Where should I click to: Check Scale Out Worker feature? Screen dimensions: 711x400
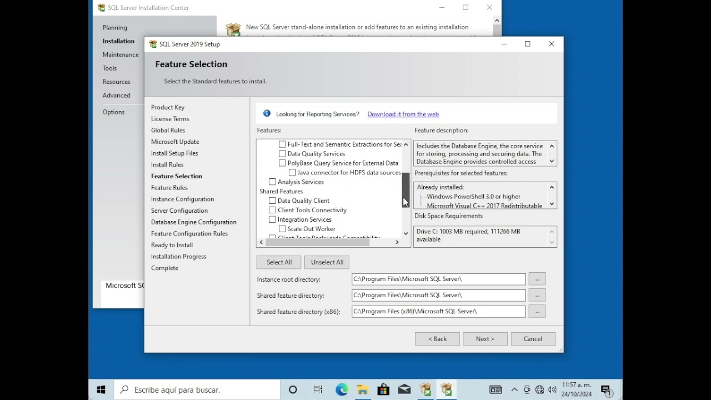tap(282, 229)
